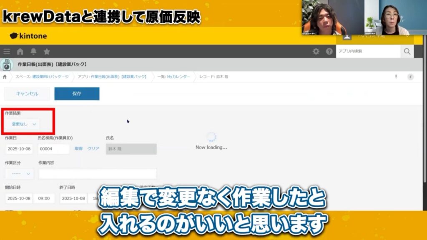Screen dimensions: 427x240
Task: Open the bookmarks star icon
Action: (x=47, y=52)
